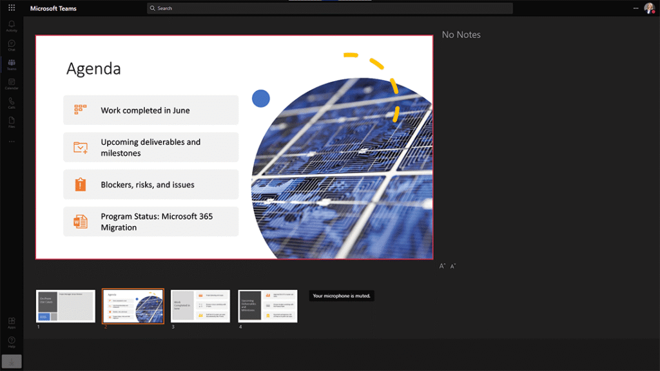The width and height of the screenshot is (660, 371).
Task: Open Settings and more menu near avatar
Action: coord(636,8)
